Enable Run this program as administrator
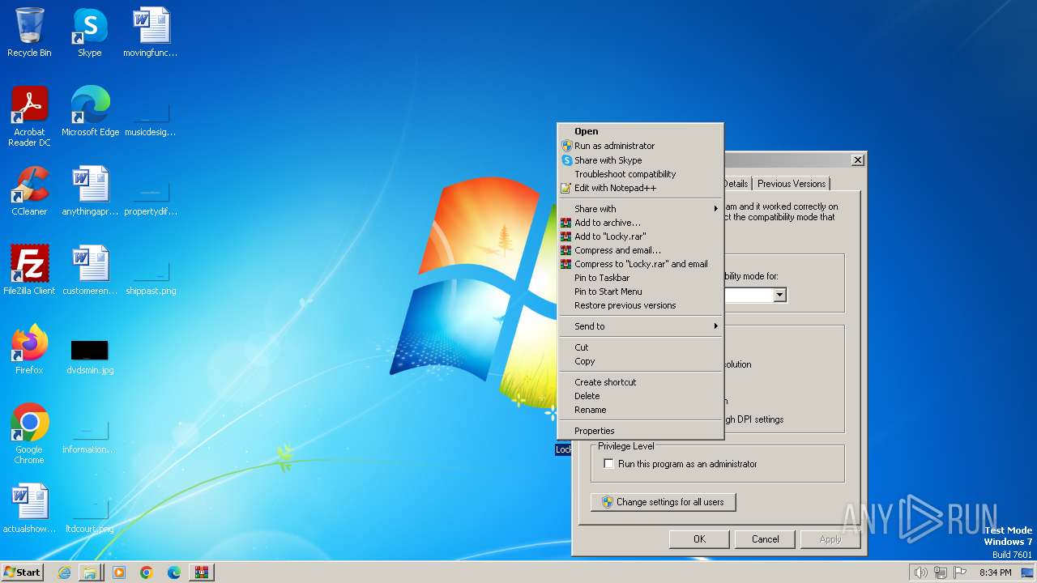This screenshot has width=1037, height=583. coord(609,464)
